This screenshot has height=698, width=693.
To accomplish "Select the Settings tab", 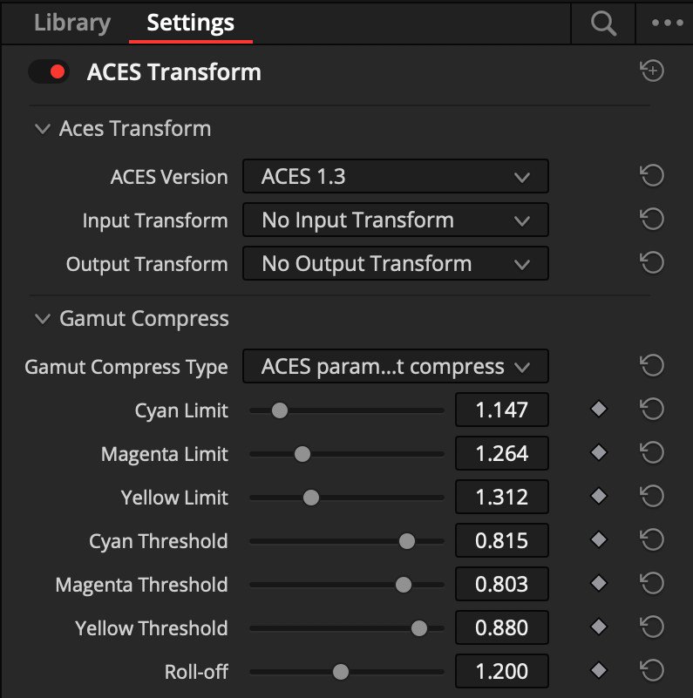I will click(x=190, y=24).
